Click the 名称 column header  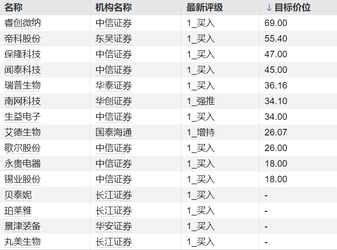coord(13,7)
